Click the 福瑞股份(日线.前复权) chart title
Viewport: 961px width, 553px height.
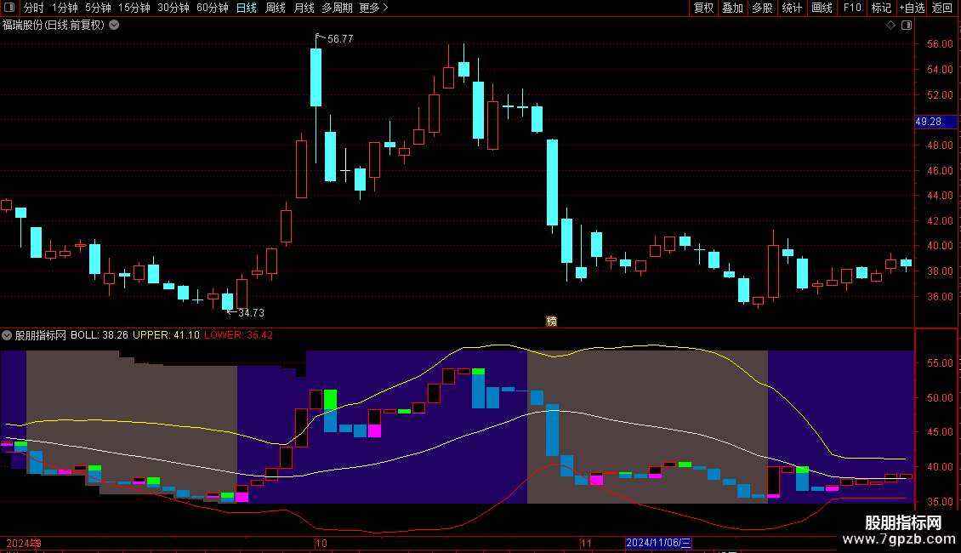[x=54, y=26]
